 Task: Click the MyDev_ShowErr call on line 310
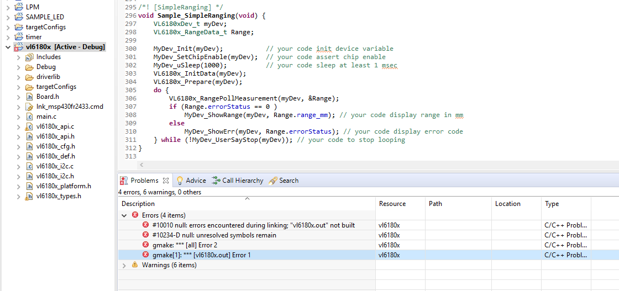click(x=261, y=131)
